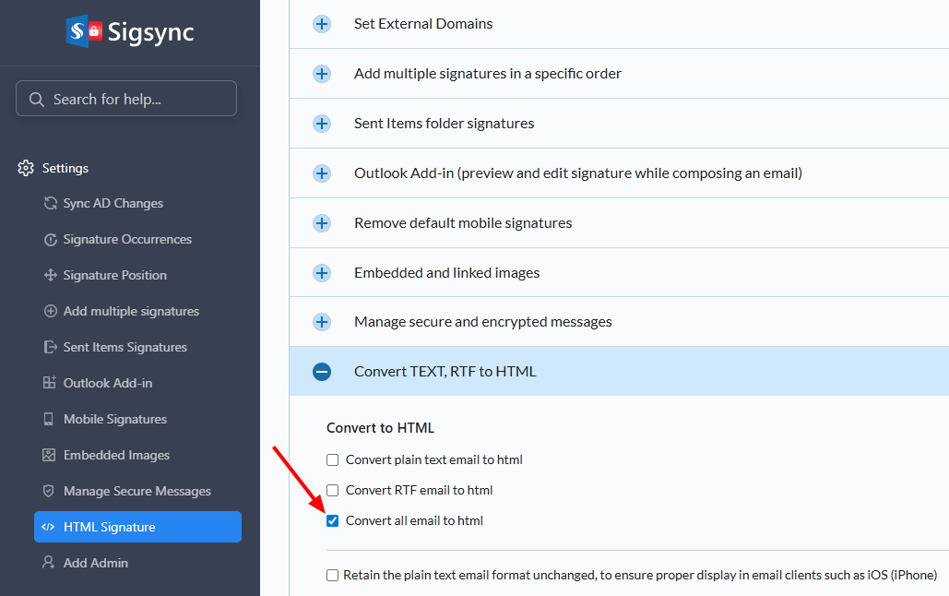
Task: Tick Retain plain text email format unchanged
Action: point(332,575)
